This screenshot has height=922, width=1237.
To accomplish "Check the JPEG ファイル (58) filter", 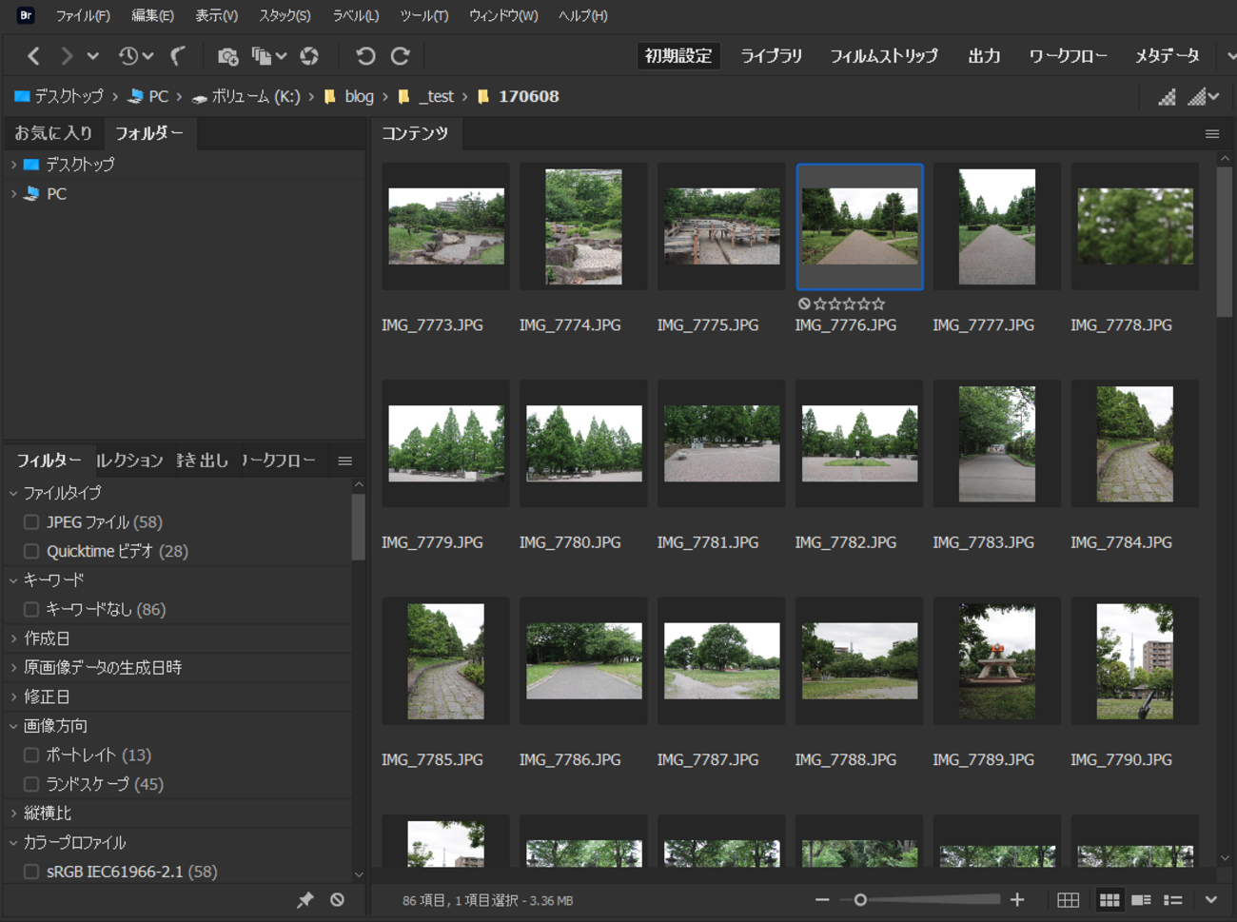I will (x=31, y=522).
